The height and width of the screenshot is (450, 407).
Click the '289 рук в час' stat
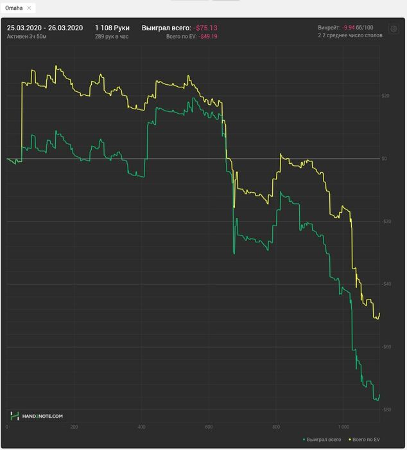(112, 37)
